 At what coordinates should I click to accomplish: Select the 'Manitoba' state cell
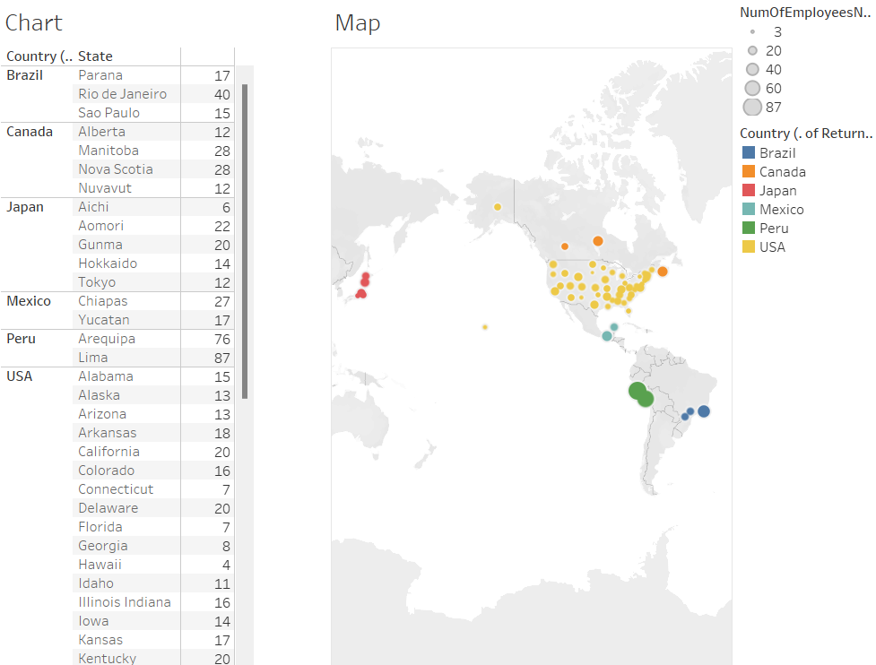126,151
